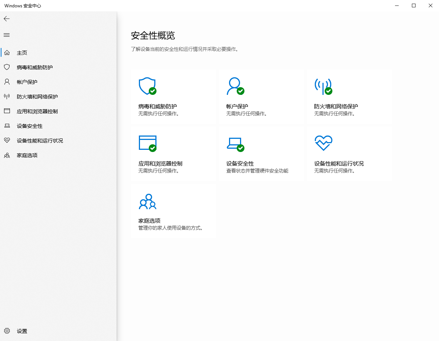This screenshot has height=341, width=439.
Task: Open the 病毒和威胁防护 shield icon tile
Action: (147, 86)
